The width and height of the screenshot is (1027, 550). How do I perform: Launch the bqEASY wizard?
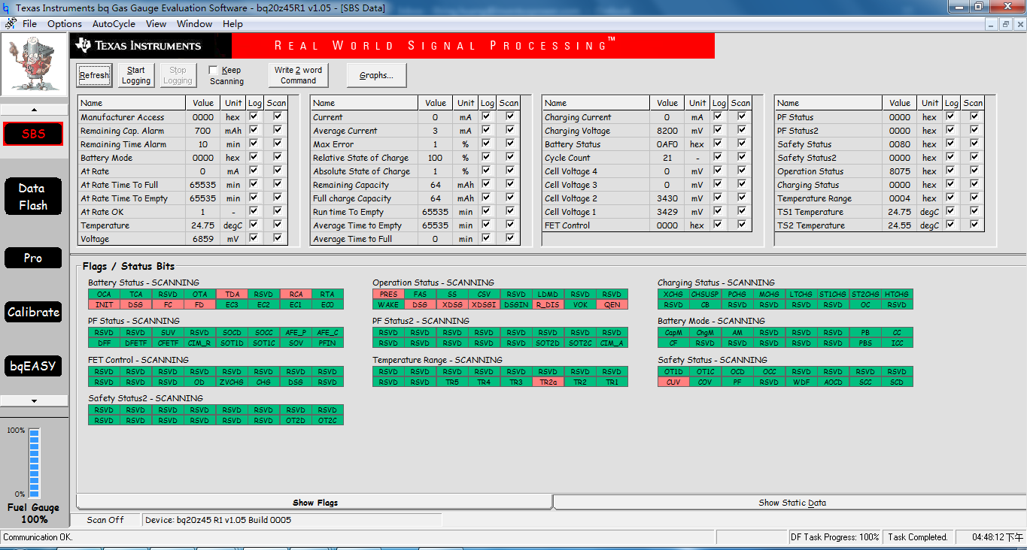pyautogui.click(x=33, y=366)
